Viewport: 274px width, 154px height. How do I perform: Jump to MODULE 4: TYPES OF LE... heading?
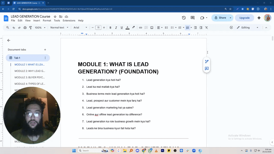[x=30, y=84]
